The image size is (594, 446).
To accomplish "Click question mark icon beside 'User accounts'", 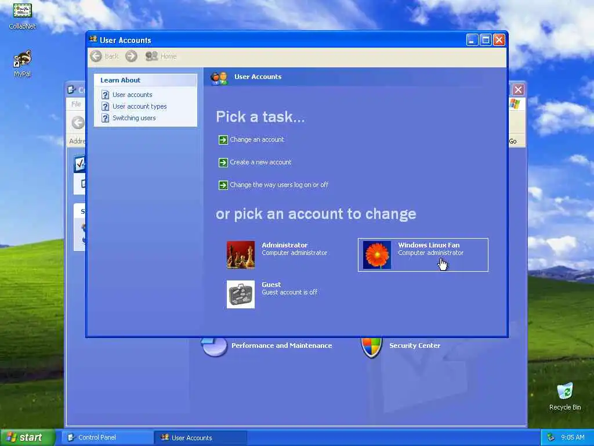I will (x=106, y=95).
